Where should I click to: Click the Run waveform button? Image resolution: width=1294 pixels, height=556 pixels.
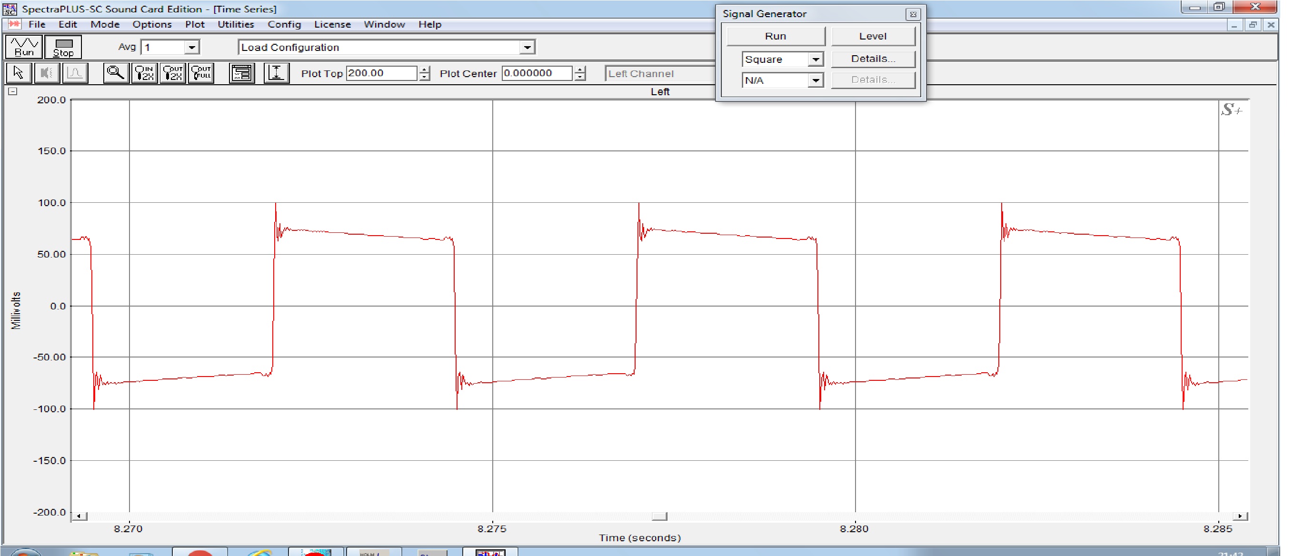(x=24, y=47)
